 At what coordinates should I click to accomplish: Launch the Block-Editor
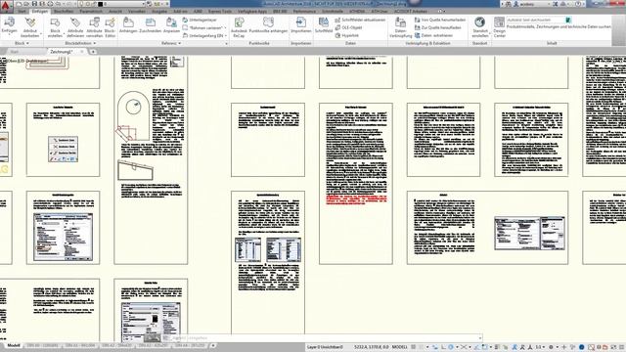pyautogui.click(x=110, y=27)
